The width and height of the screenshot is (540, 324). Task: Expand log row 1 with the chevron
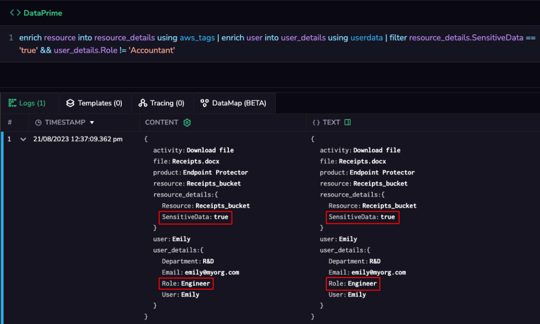[23, 140]
